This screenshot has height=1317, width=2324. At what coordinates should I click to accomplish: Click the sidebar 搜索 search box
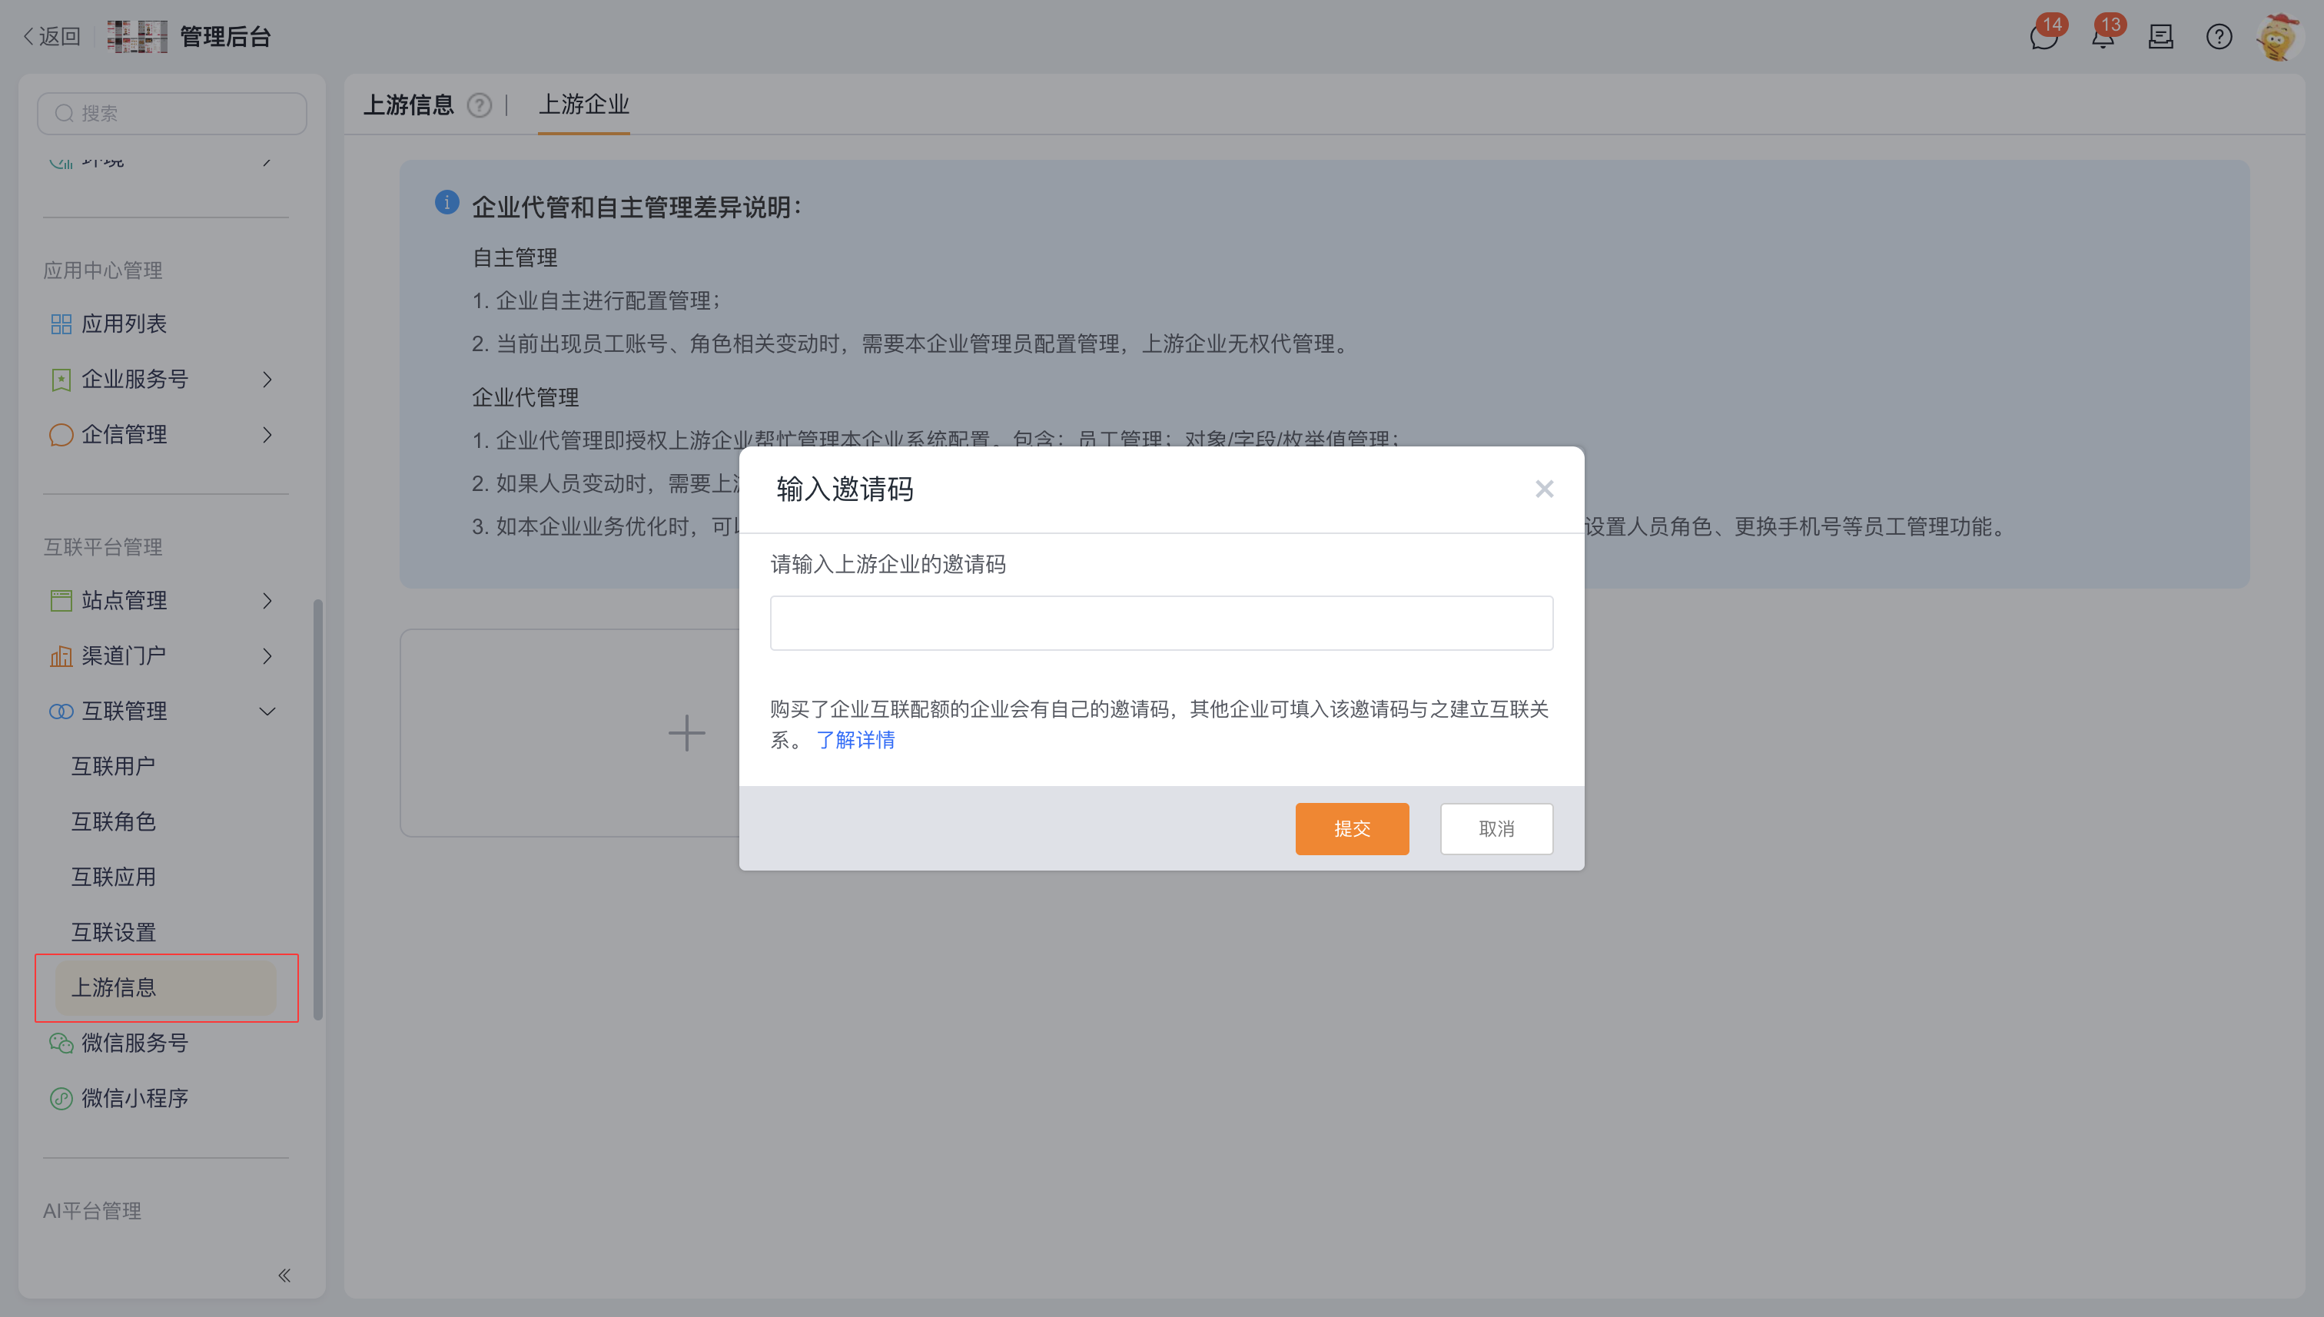172,113
